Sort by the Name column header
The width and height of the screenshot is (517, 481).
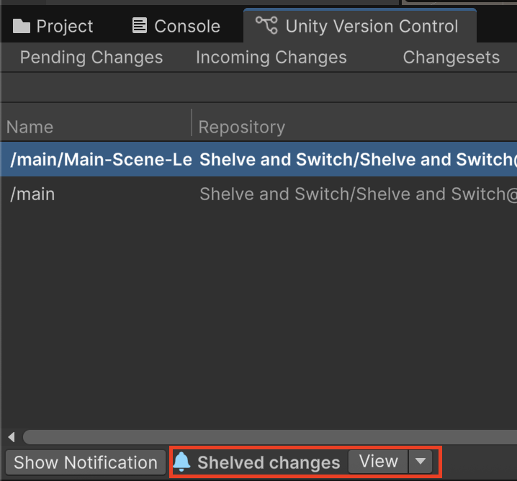point(30,127)
